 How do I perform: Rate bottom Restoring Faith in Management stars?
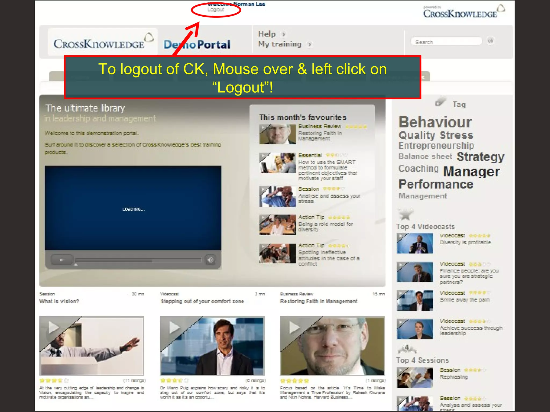[294, 381]
